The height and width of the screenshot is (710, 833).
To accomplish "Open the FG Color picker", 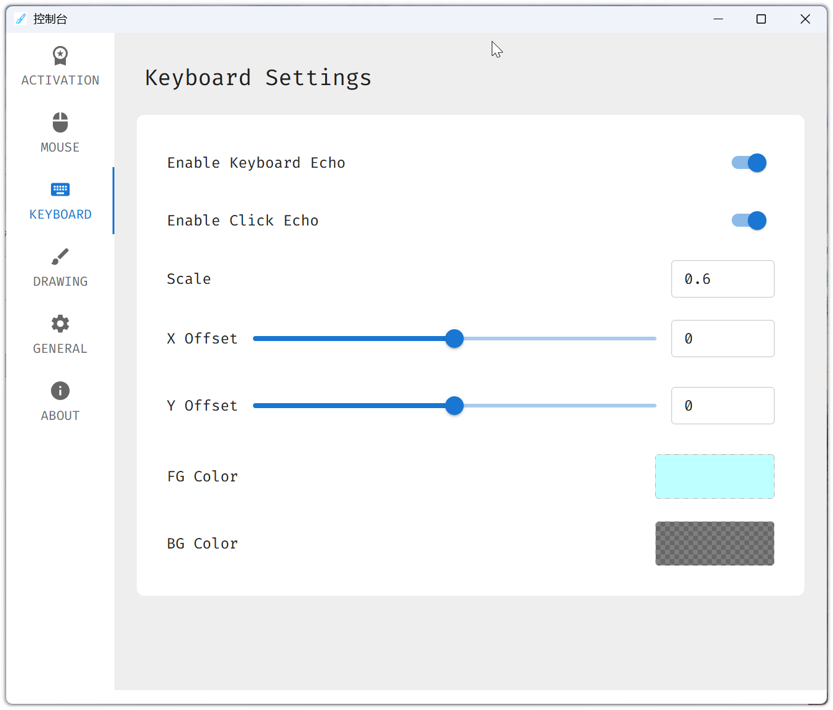I will tap(714, 476).
